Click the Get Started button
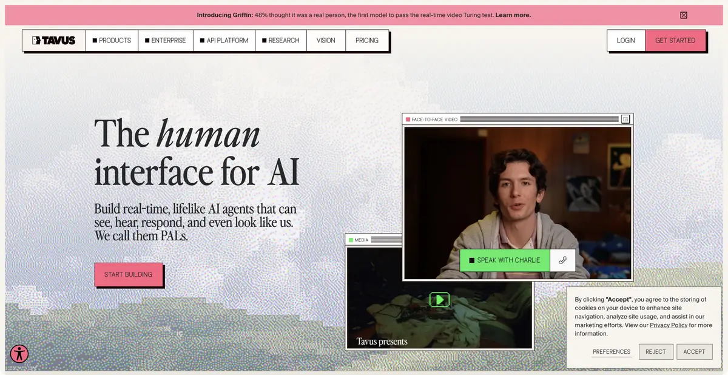 675,41
